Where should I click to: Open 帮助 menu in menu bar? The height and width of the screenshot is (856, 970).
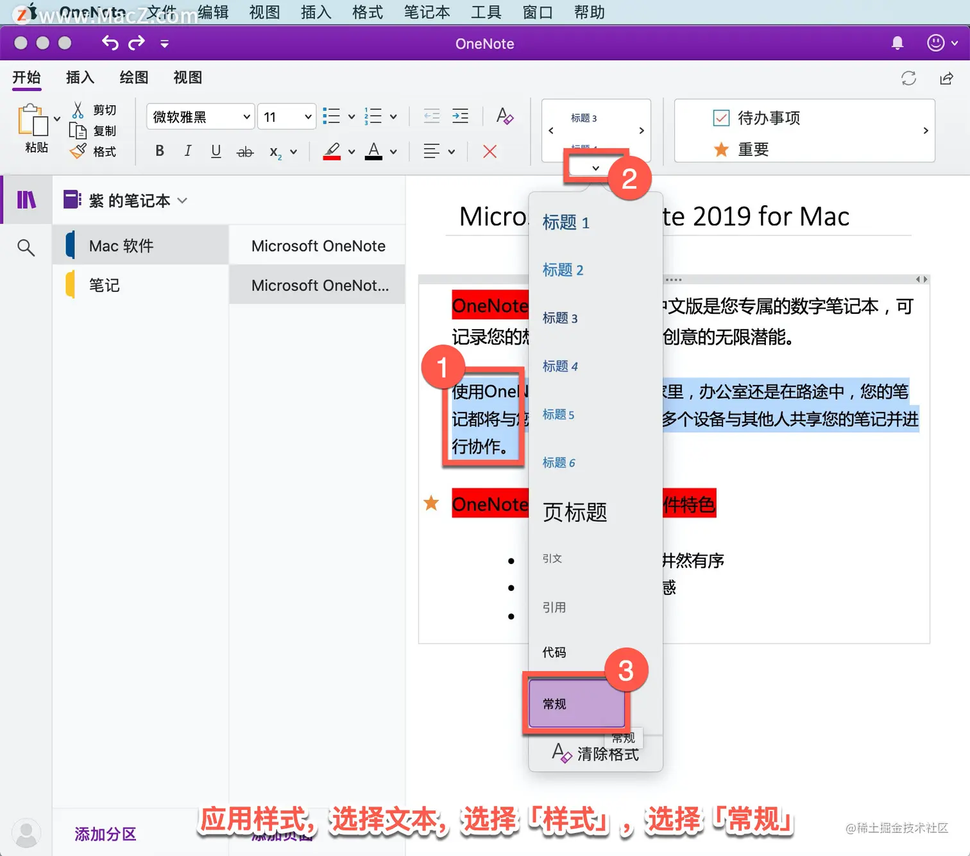tap(589, 12)
